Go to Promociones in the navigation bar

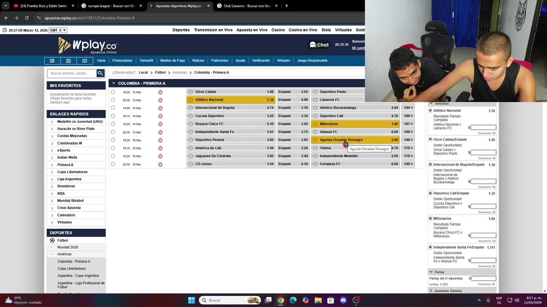pyautogui.click(x=122, y=61)
